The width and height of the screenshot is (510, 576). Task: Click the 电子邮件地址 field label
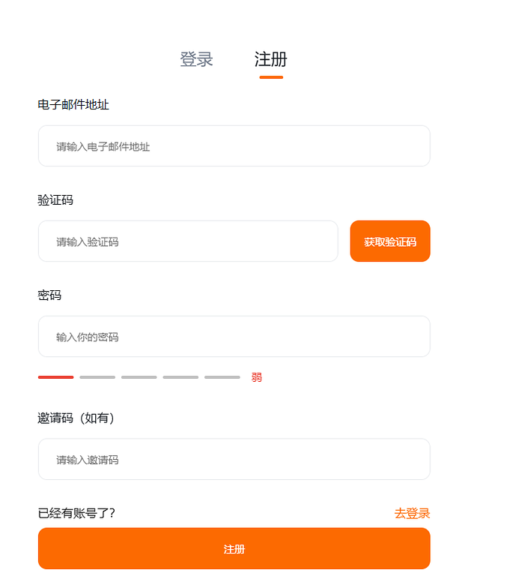pyautogui.click(x=73, y=105)
